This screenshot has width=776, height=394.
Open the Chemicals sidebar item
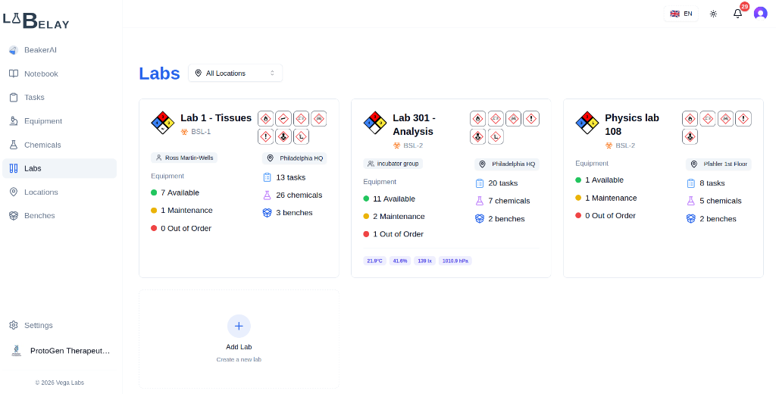(59, 145)
